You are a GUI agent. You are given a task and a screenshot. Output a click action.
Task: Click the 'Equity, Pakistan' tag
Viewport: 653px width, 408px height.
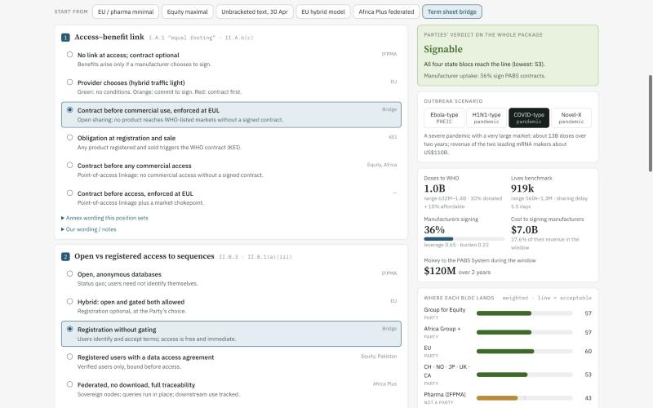[379, 357]
